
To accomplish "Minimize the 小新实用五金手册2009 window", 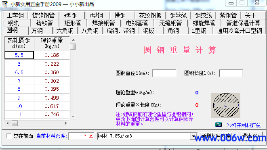I will tap(231, 3).
